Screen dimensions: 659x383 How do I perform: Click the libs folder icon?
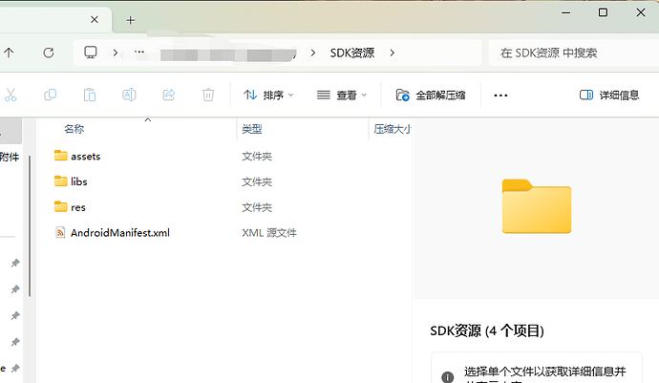(x=60, y=181)
